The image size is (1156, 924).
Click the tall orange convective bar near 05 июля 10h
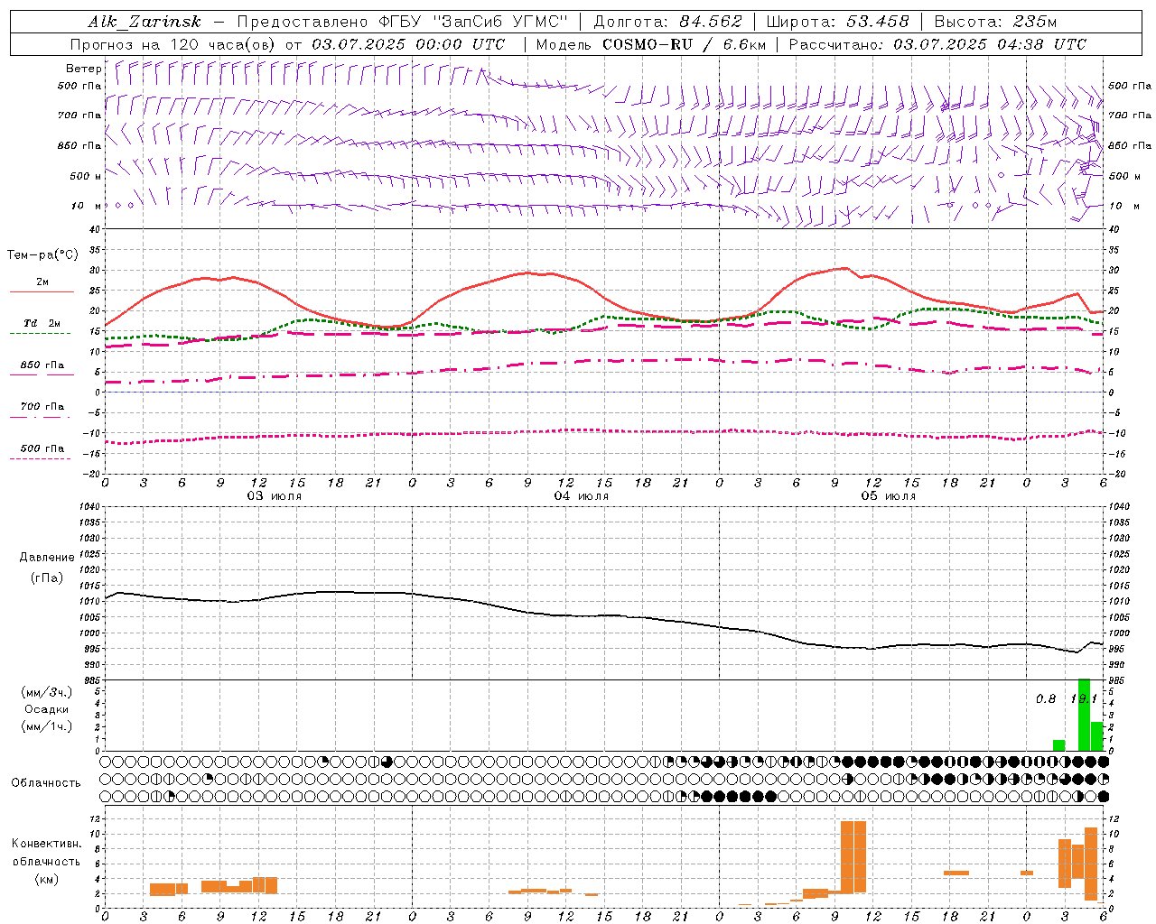click(853, 857)
